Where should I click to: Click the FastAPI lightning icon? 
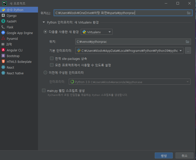(x=3, y=21)
